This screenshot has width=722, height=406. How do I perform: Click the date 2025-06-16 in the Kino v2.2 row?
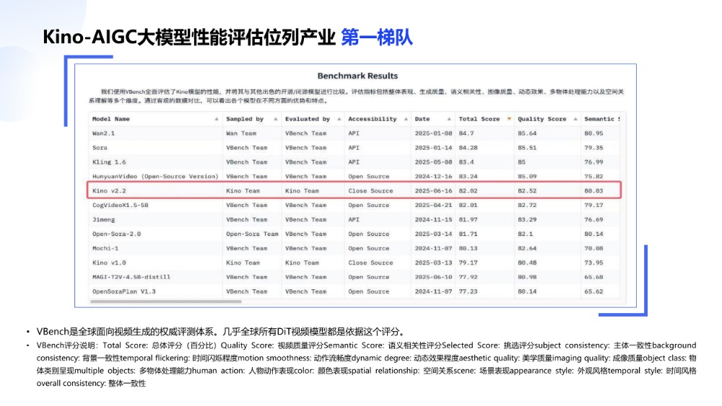[433, 191]
